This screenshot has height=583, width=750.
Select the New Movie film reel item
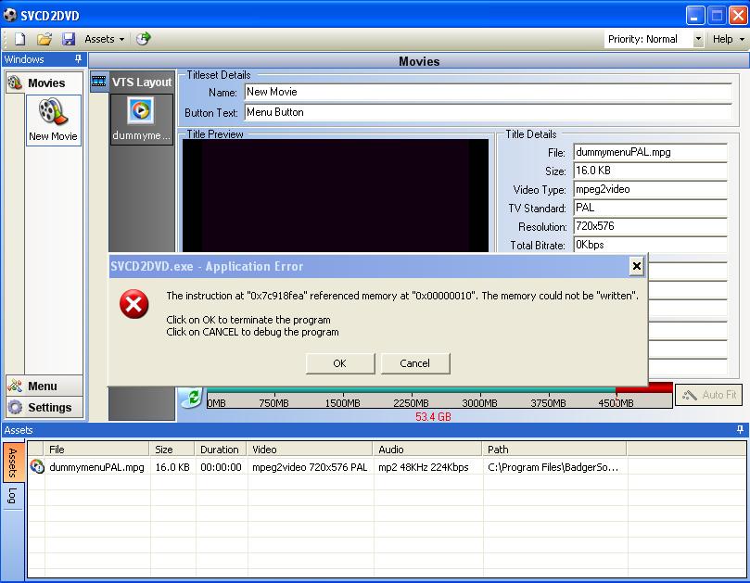point(53,120)
